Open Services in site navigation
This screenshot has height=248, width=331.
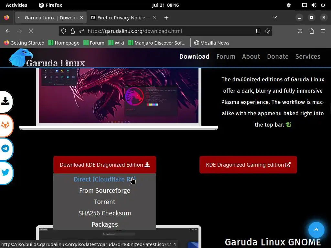[308, 57]
